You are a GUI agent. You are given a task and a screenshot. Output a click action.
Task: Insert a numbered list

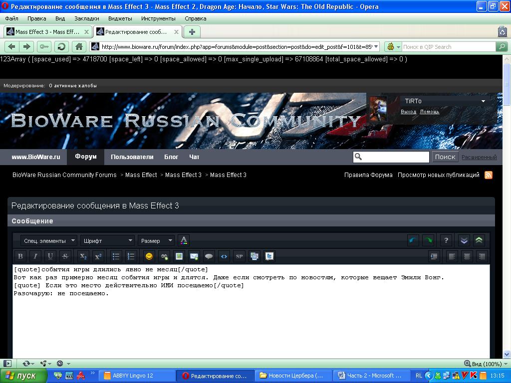(x=131, y=256)
